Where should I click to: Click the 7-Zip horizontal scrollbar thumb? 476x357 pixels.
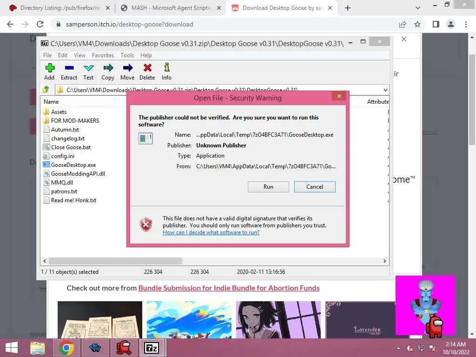pyautogui.click(x=115, y=261)
